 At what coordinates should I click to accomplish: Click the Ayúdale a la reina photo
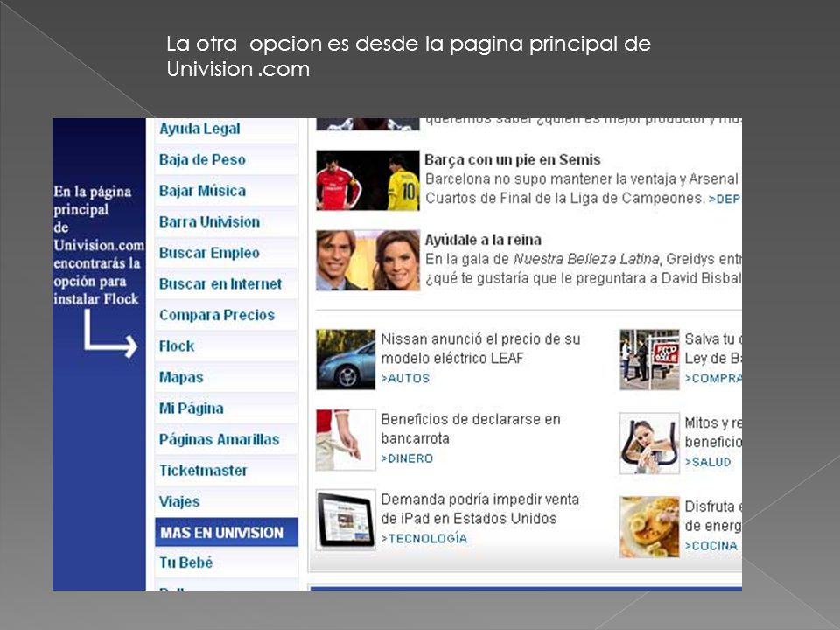coord(368,261)
